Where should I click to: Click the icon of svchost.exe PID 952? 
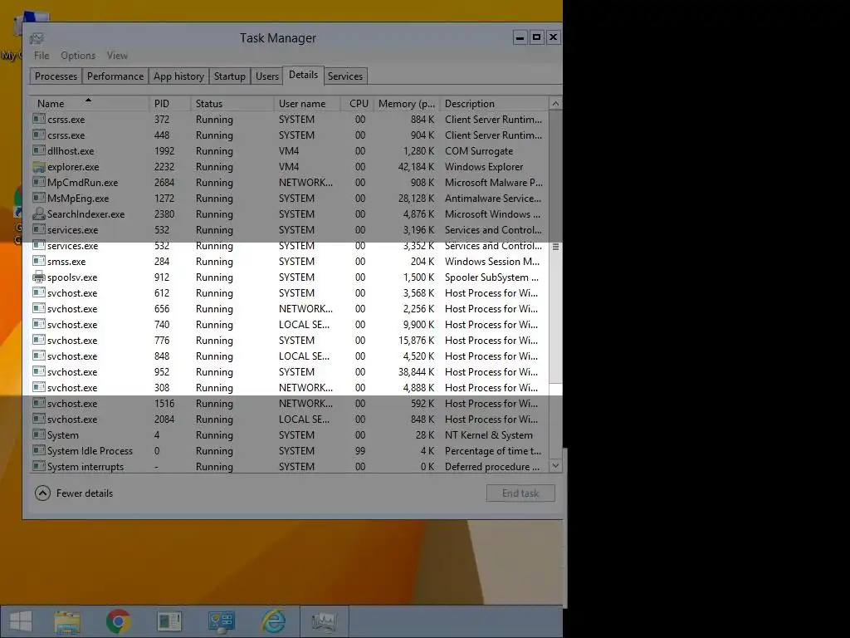tap(38, 371)
